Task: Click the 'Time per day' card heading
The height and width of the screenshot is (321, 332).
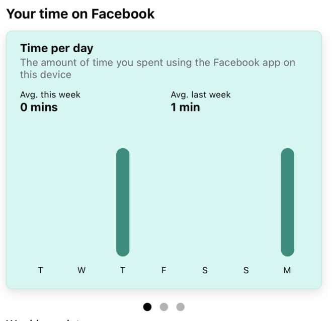Action: pyautogui.click(x=57, y=48)
